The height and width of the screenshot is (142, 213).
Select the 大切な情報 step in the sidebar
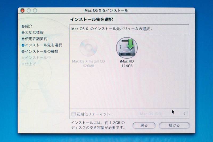click(32, 33)
